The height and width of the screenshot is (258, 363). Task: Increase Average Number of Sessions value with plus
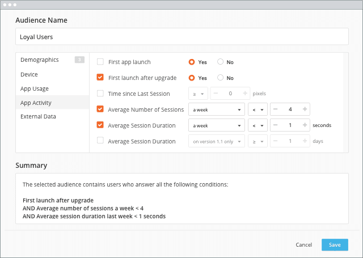(x=305, y=109)
